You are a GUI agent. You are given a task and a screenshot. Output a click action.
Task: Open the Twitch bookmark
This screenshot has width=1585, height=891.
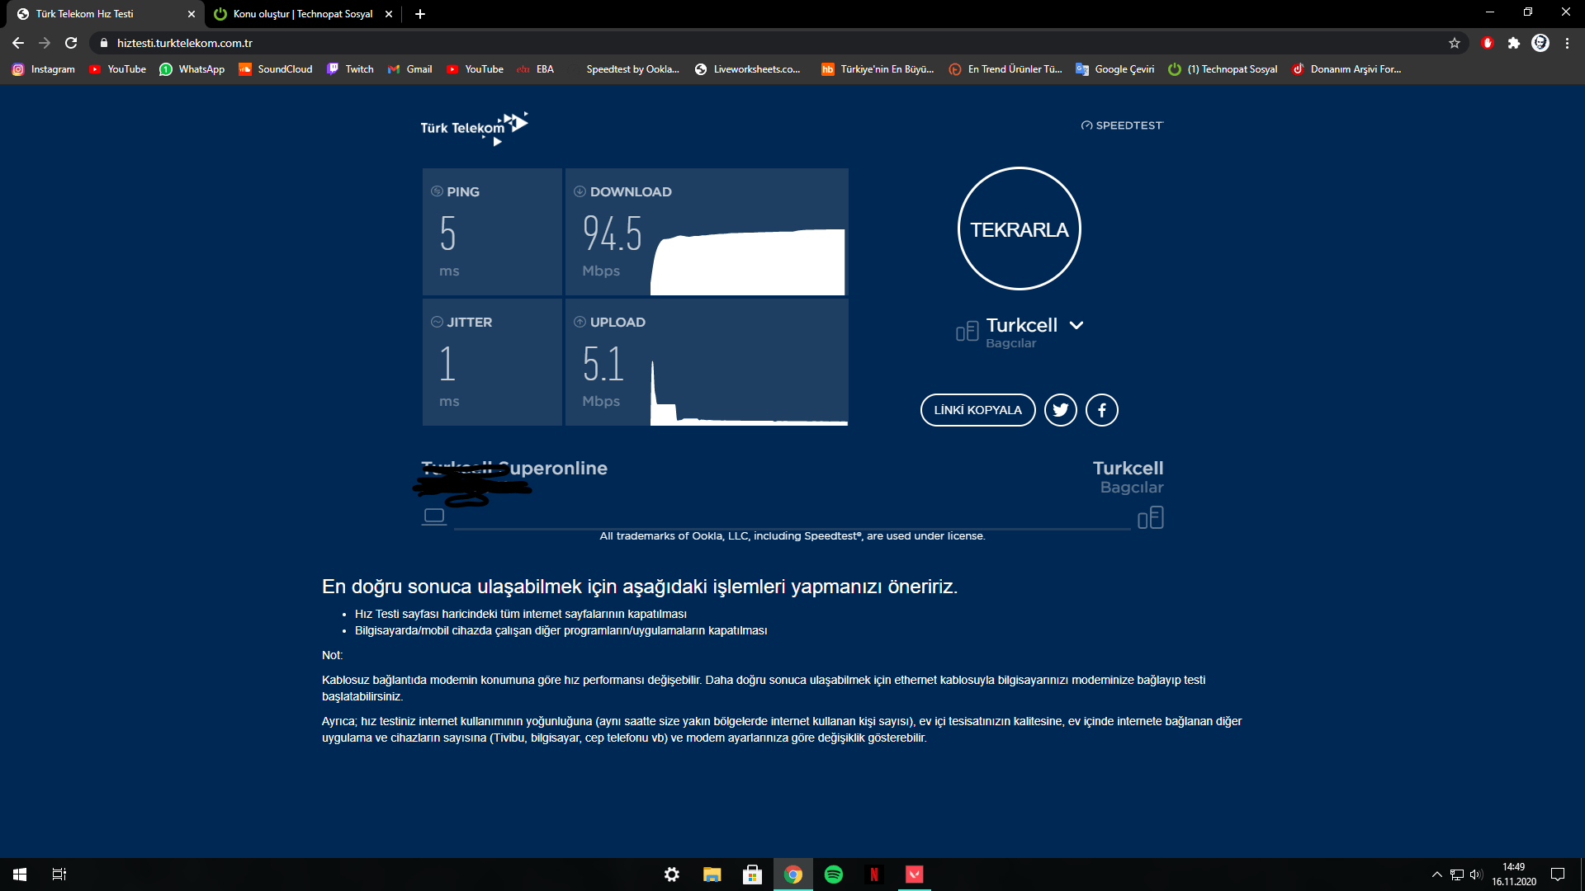click(x=350, y=69)
